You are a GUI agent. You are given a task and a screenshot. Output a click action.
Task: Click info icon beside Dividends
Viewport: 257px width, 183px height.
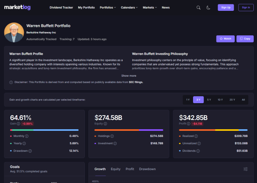(198, 151)
